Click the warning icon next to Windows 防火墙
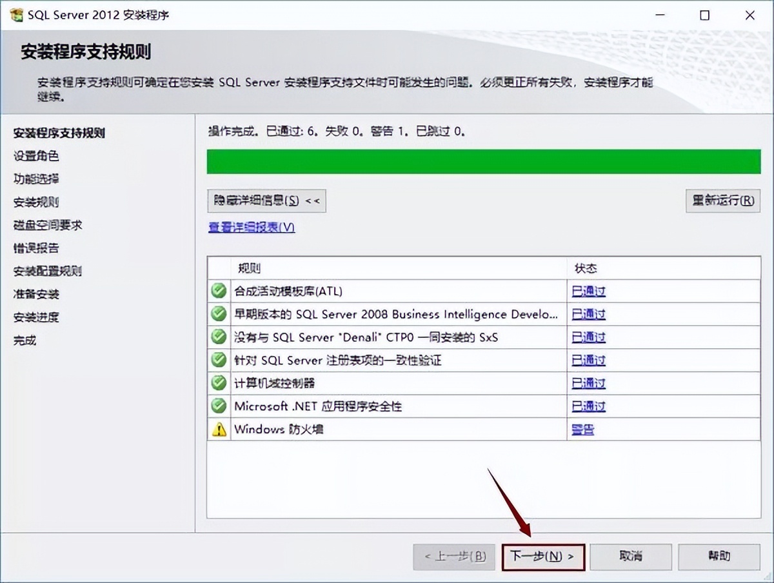Screen dimensions: 774x583 (x=218, y=429)
